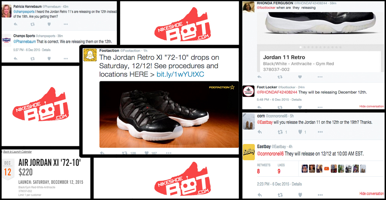This screenshot has height=200, width=386.
Task: Select the first carousel dot under shoe image
Action: pyautogui.click(x=301, y=47)
